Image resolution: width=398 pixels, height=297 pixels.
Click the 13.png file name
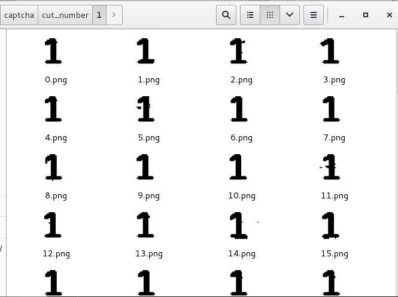click(x=149, y=254)
